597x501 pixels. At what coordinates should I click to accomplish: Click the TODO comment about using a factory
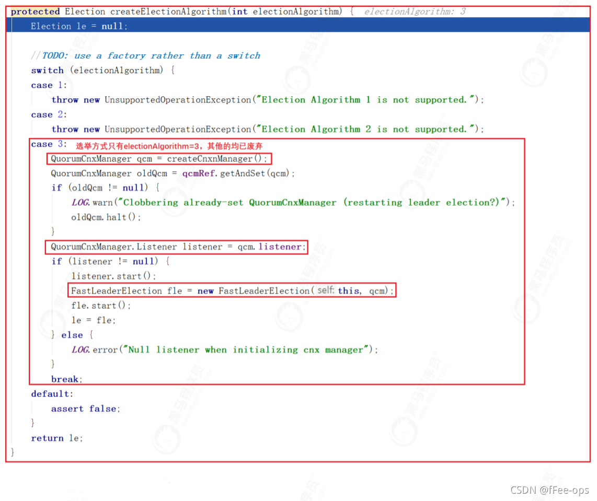tap(145, 55)
